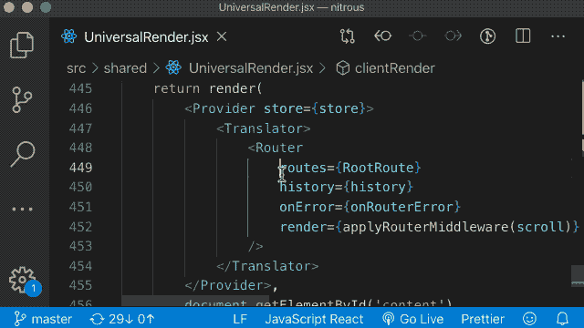Screen dimensions: 584x328
Task: Synchronize changes 29 down 0 up
Action: [x=122, y=319]
